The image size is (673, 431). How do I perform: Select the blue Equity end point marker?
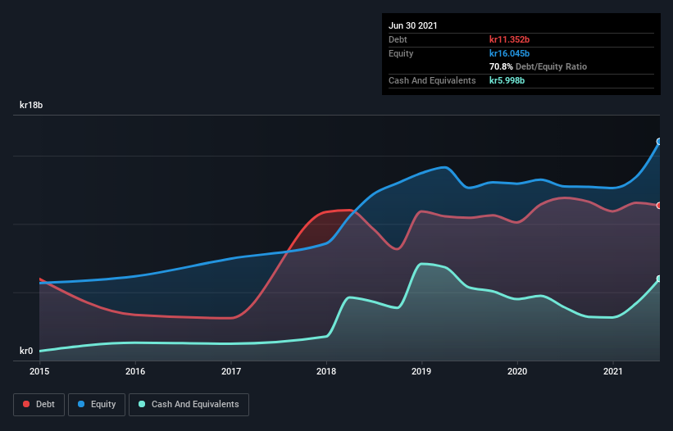[x=659, y=142]
